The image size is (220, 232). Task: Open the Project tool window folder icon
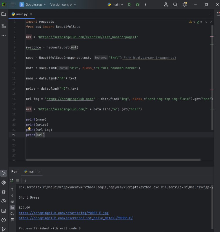(x=3, y=14)
